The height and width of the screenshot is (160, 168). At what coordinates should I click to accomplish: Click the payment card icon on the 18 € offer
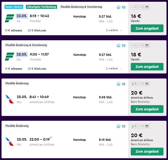click(147, 46)
